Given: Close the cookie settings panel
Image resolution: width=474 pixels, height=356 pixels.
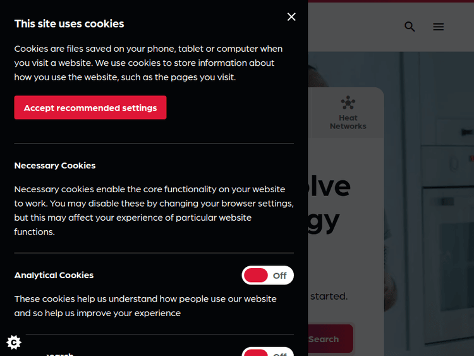Looking at the screenshot, I should pyautogui.click(x=291, y=17).
